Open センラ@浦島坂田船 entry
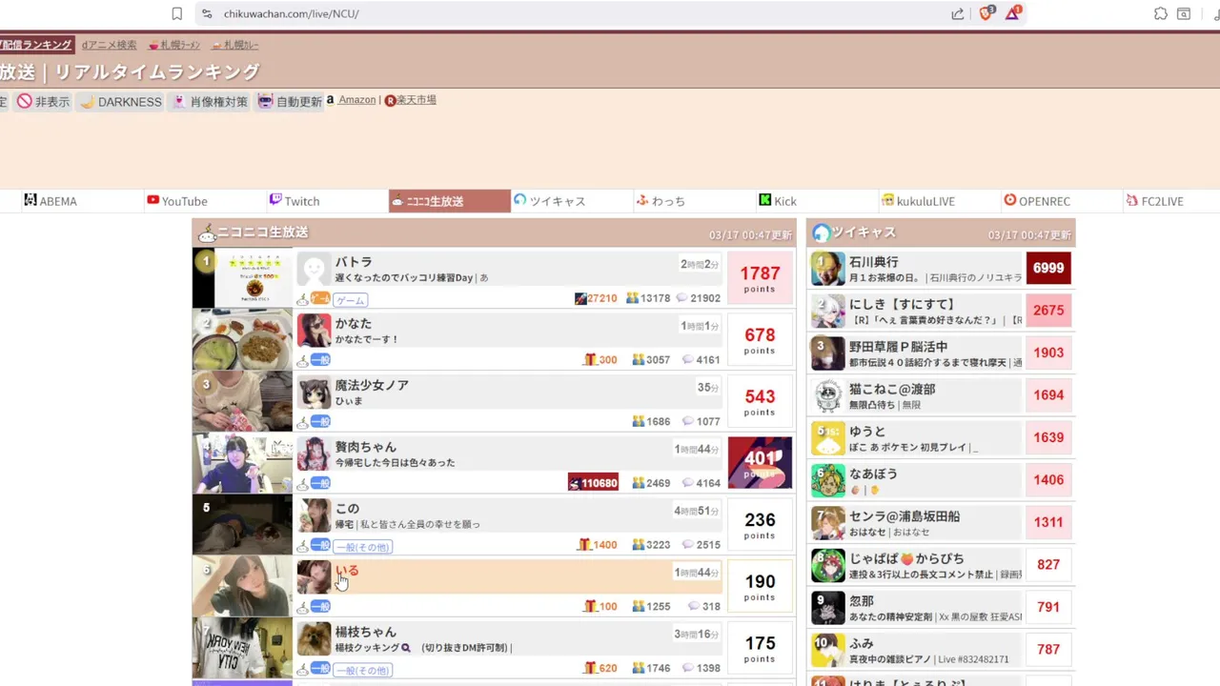 click(x=941, y=522)
